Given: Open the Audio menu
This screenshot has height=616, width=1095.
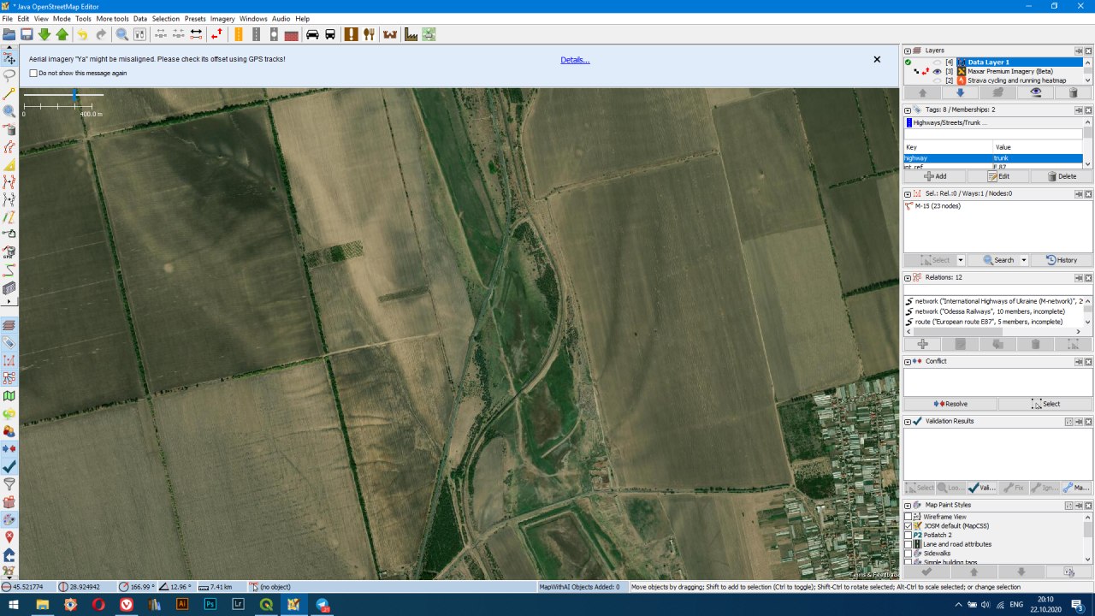Looking at the screenshot, I should (281, 18).
